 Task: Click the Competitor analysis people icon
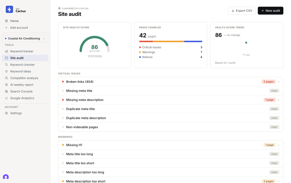7,78
